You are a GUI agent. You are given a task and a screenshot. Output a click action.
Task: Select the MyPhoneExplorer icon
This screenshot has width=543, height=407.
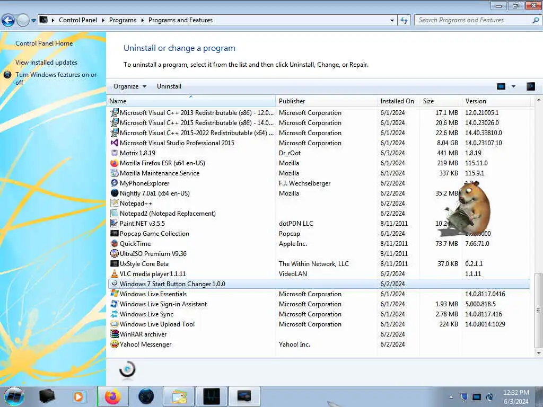coord(115,183)
